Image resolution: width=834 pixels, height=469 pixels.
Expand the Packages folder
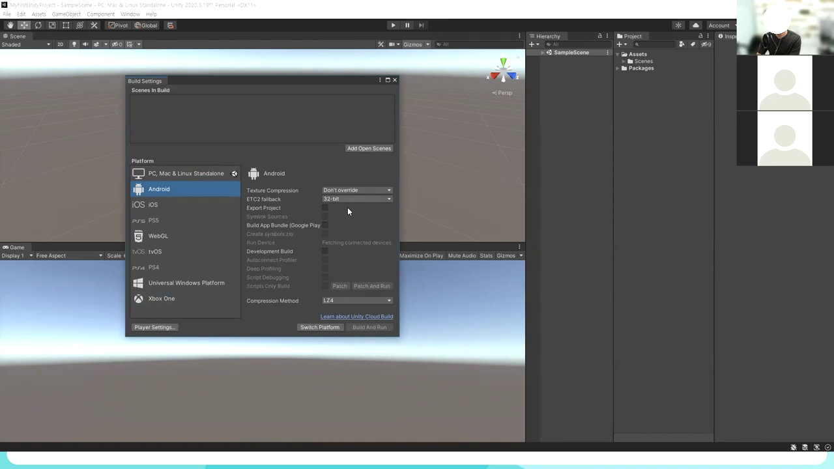(618, 68)
